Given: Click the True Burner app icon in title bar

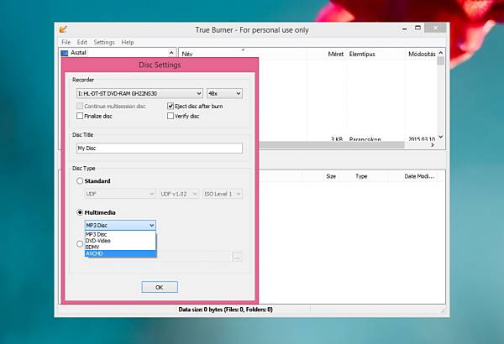Looking at the screenshot, I should [x=63, y=29].
